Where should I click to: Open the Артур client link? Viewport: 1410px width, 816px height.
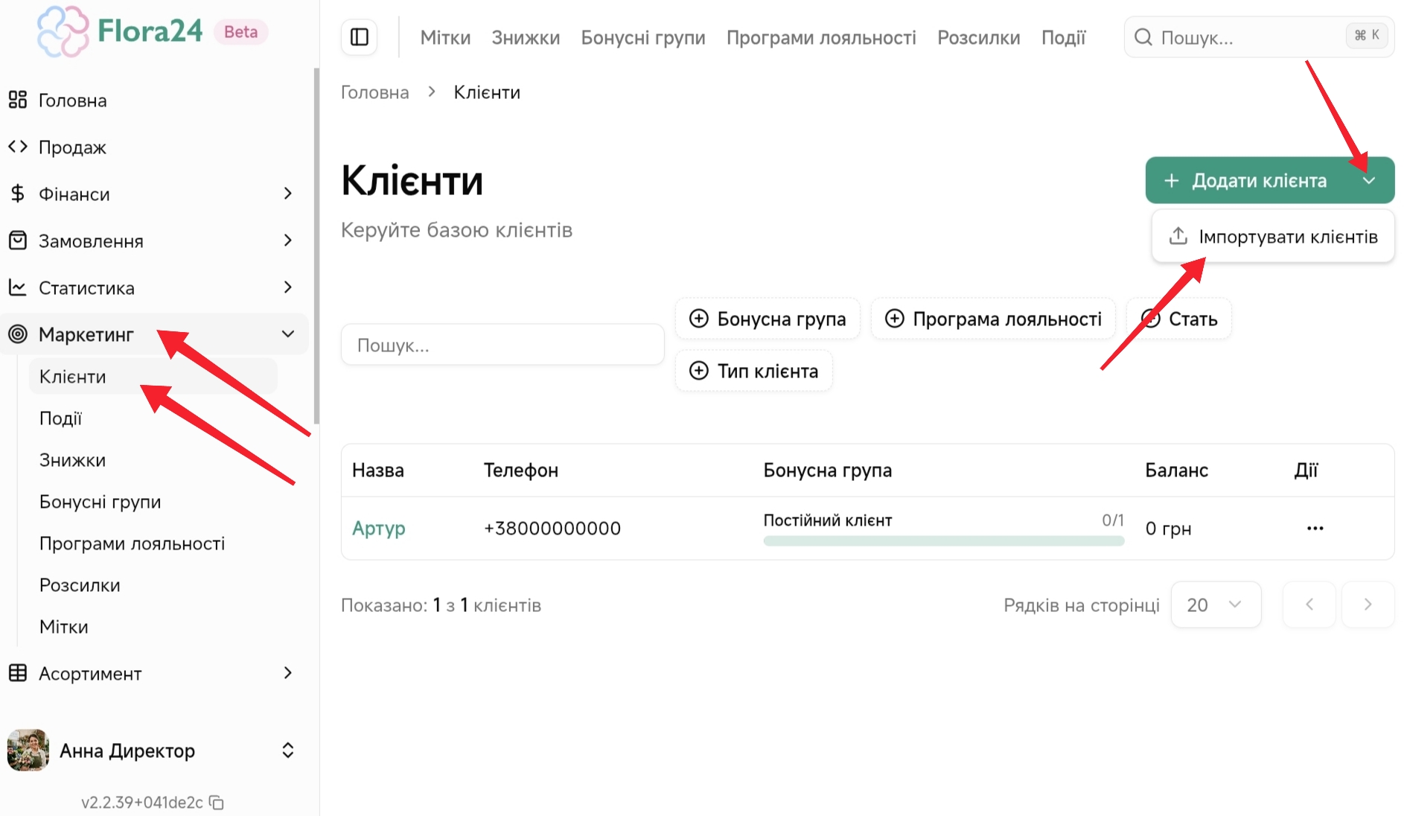pyautogui.click(x=378, y=529)
